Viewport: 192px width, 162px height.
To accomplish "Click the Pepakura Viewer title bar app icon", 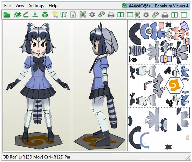I will 124,6.
